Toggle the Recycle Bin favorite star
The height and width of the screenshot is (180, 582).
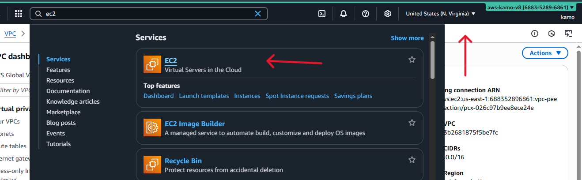click(412, 160)
